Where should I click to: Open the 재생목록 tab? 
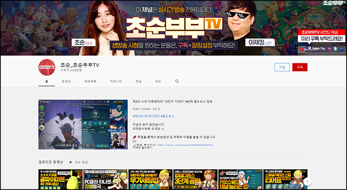click(90, 81)
